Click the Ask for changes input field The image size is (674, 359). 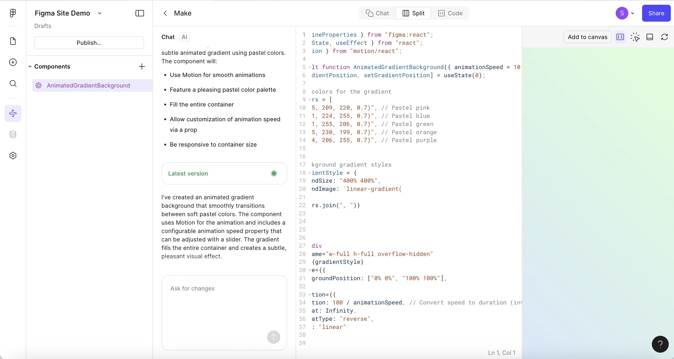pyautogui.click(x=224, y=313)
